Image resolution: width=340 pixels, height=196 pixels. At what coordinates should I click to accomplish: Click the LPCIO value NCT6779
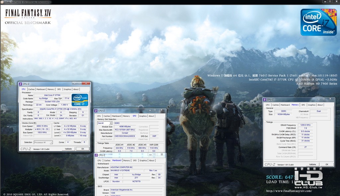point(136,181)
